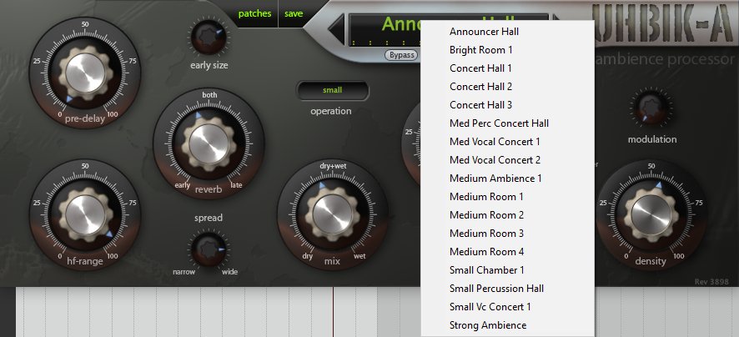Image resolution: width=739 pixels, height=337 pixels.
Task: Select the Announcer Hall preset
Action: point(508,32)
